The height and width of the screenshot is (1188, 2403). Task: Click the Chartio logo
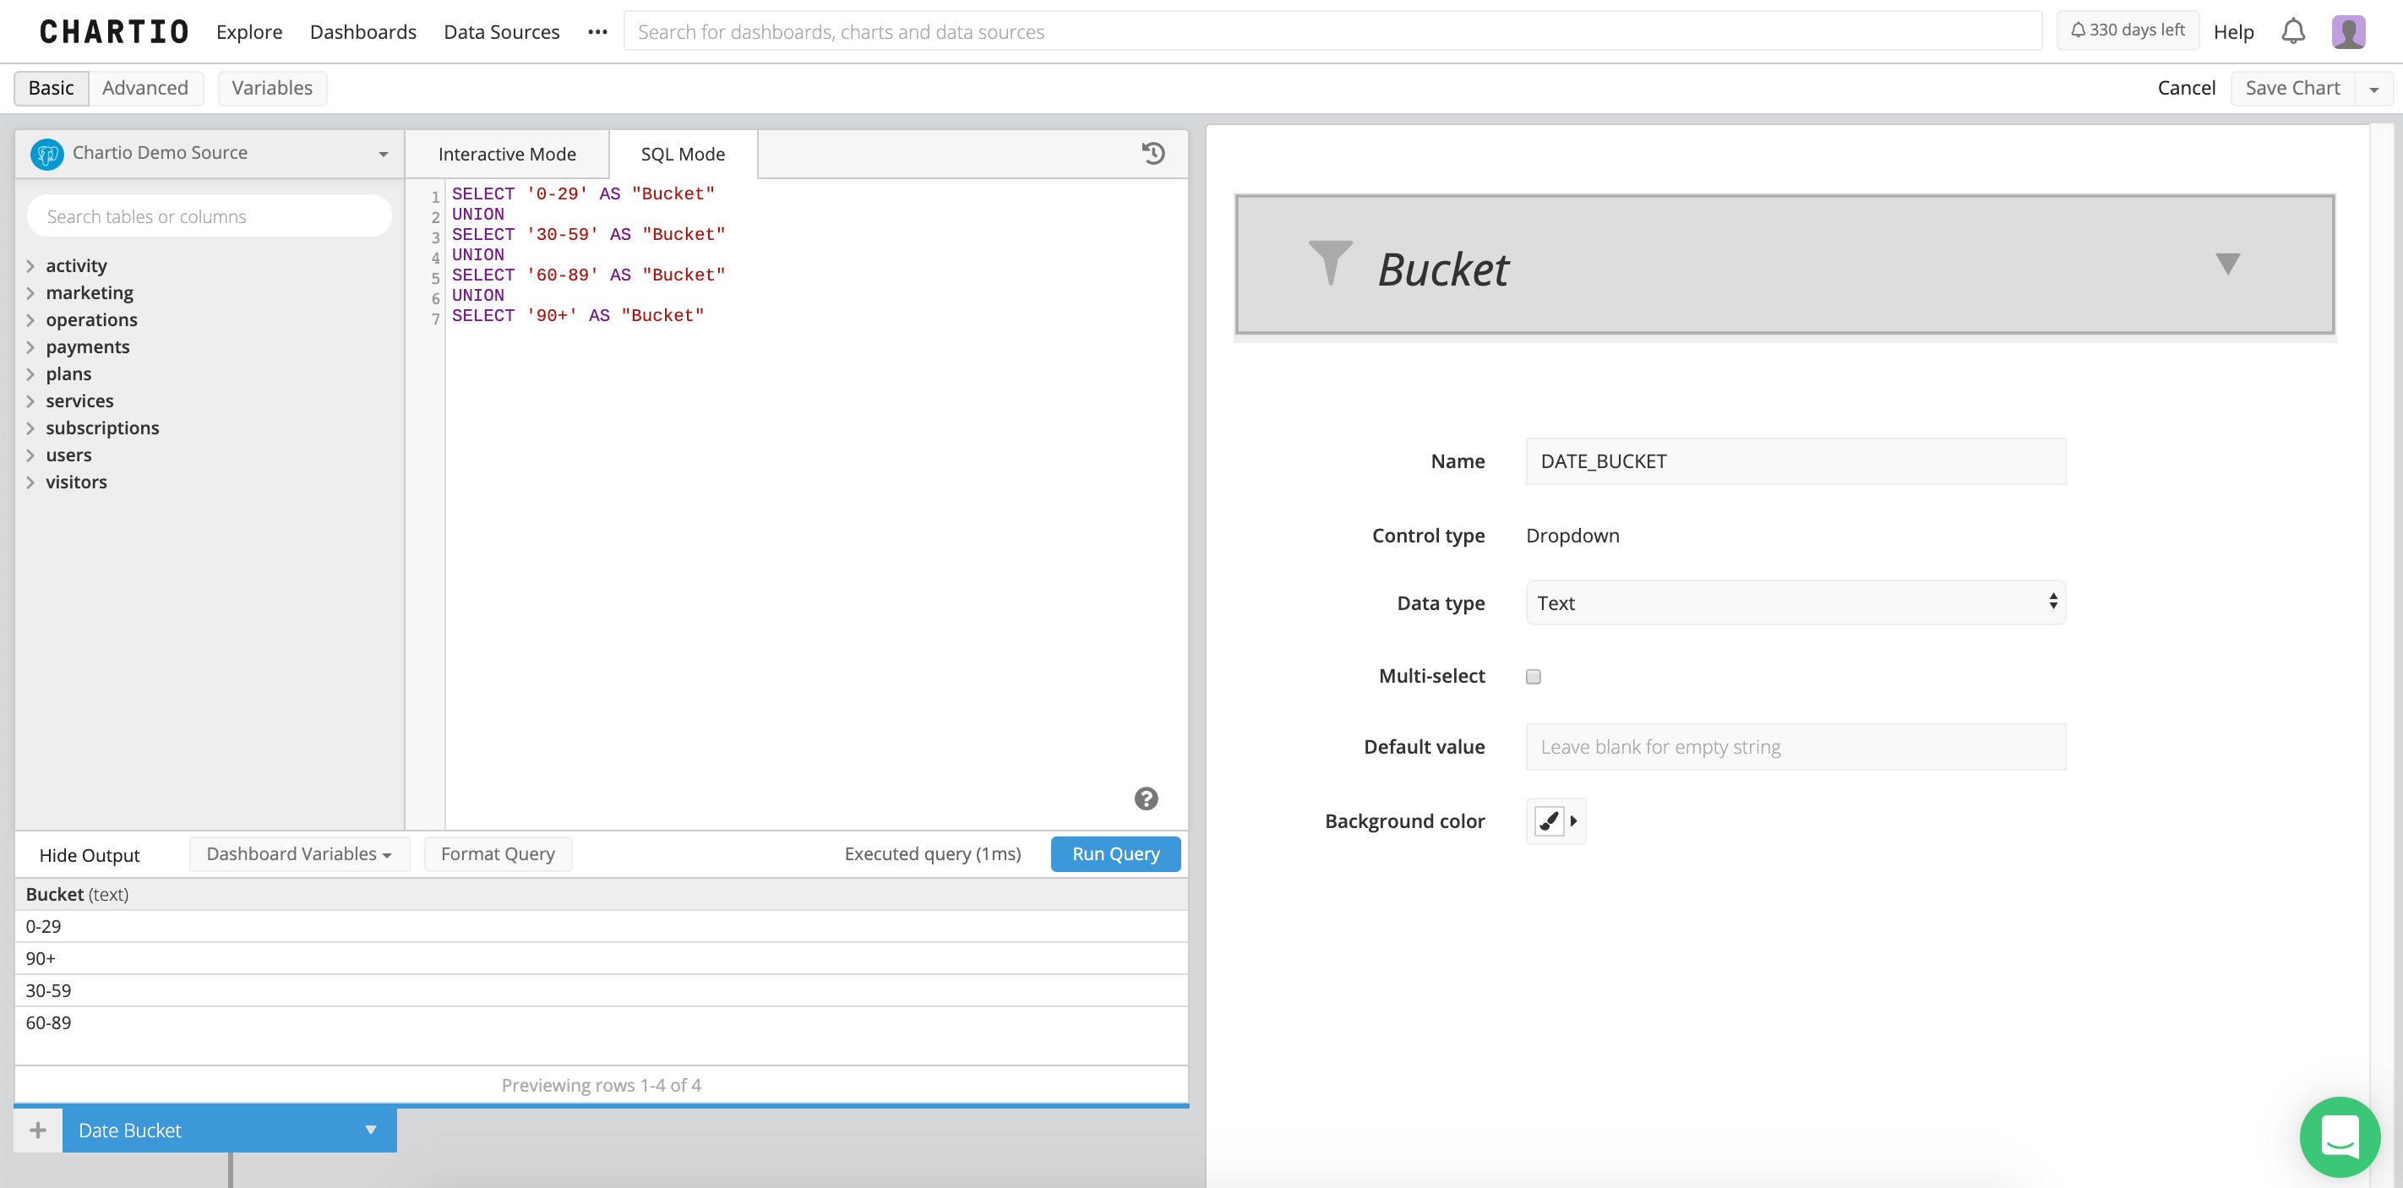coord(112,30)
